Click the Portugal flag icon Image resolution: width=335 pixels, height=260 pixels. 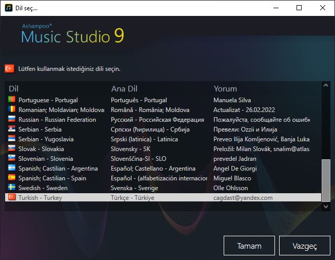pos(12,99)
